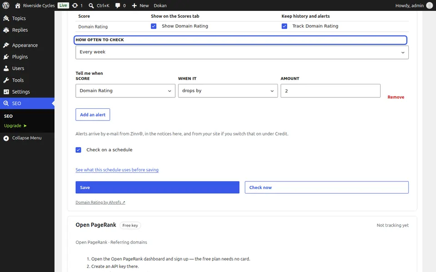The width and height of the screenshot is (436, 272).
Task: Click the alert Amount input field
Action: (330, 91)
